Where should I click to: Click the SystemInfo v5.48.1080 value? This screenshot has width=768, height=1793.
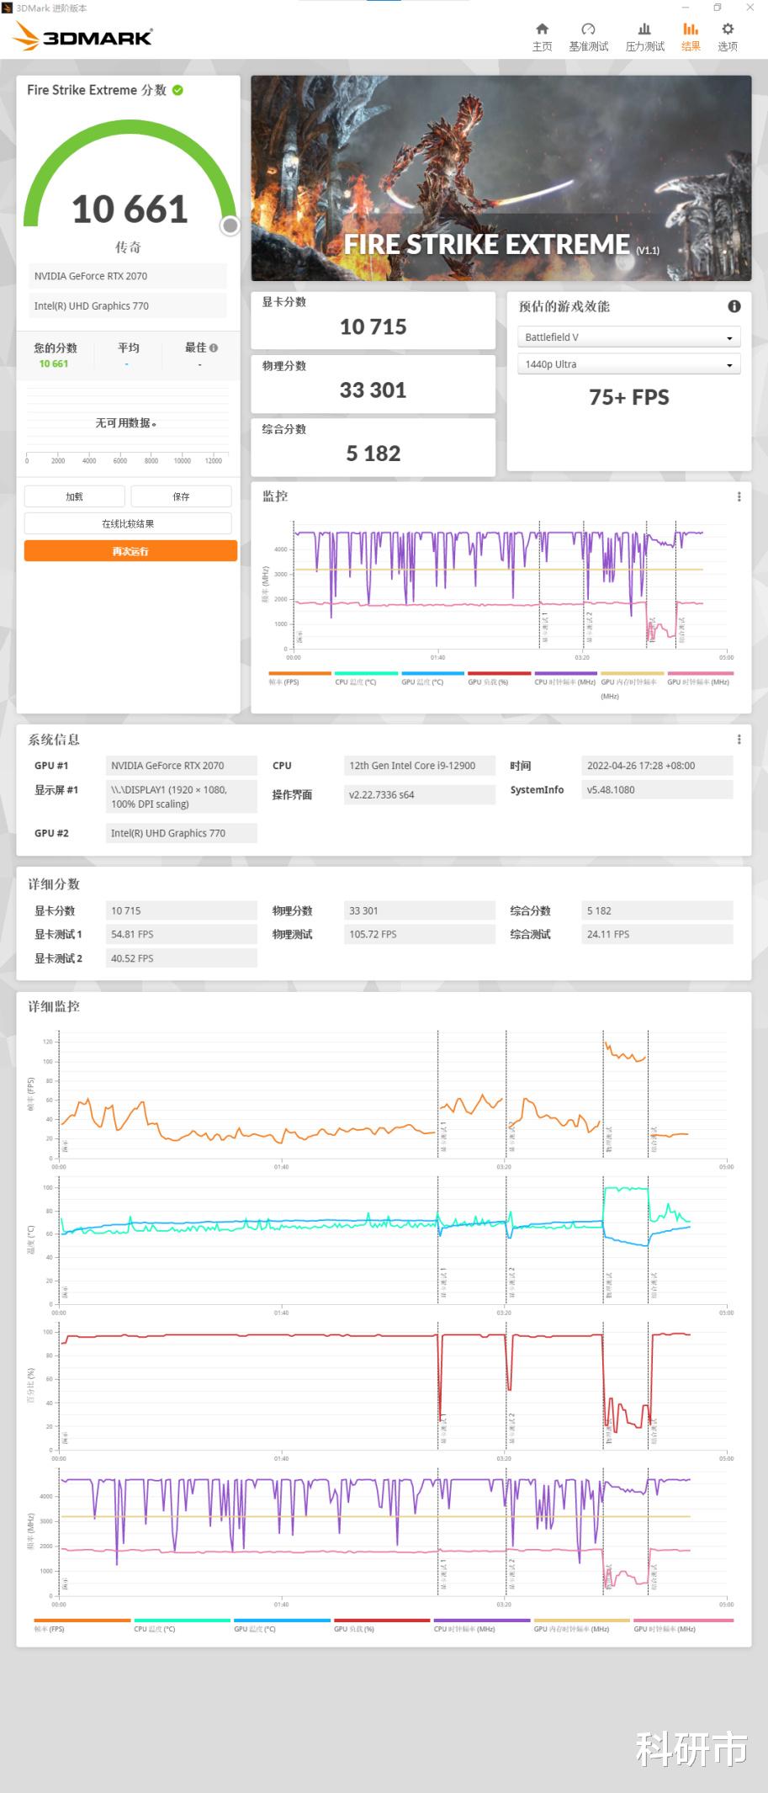657,789
